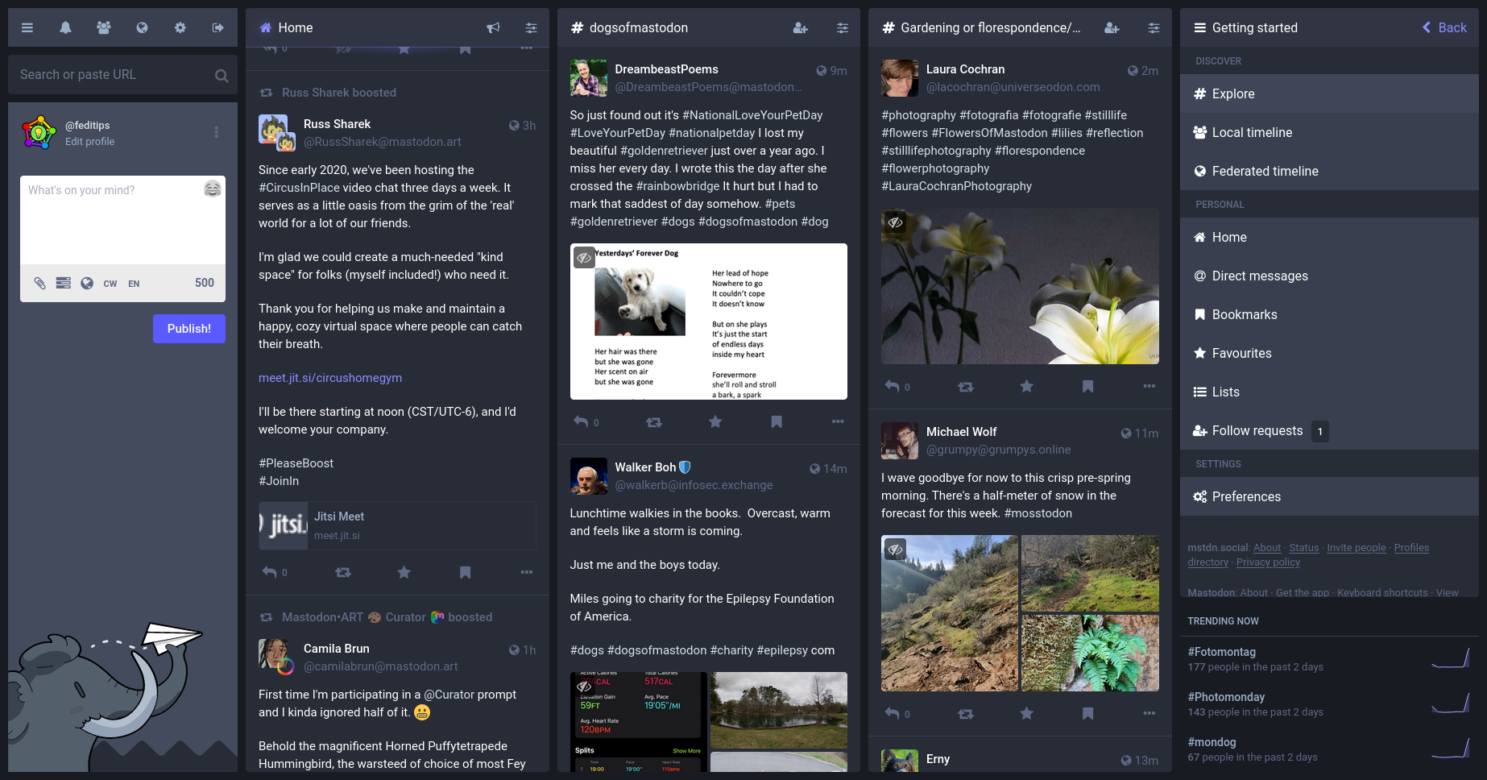Open column settings for the Home column

tap(531, 27)
